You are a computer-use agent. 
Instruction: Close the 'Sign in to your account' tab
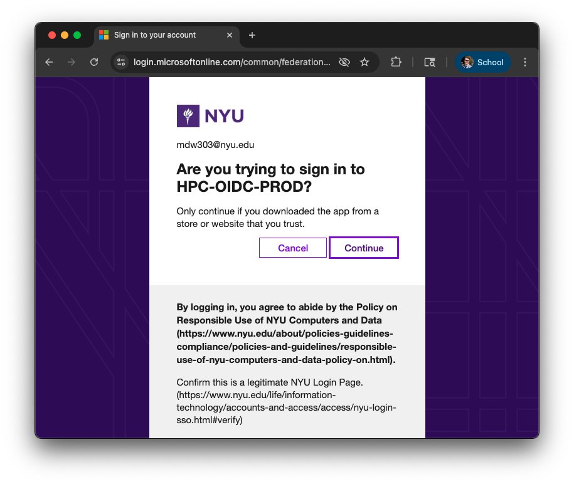coord(230,35)
